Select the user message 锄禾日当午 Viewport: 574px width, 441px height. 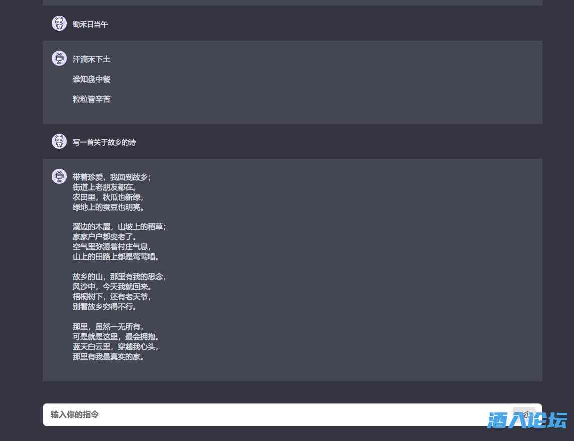tap(90, 24)
